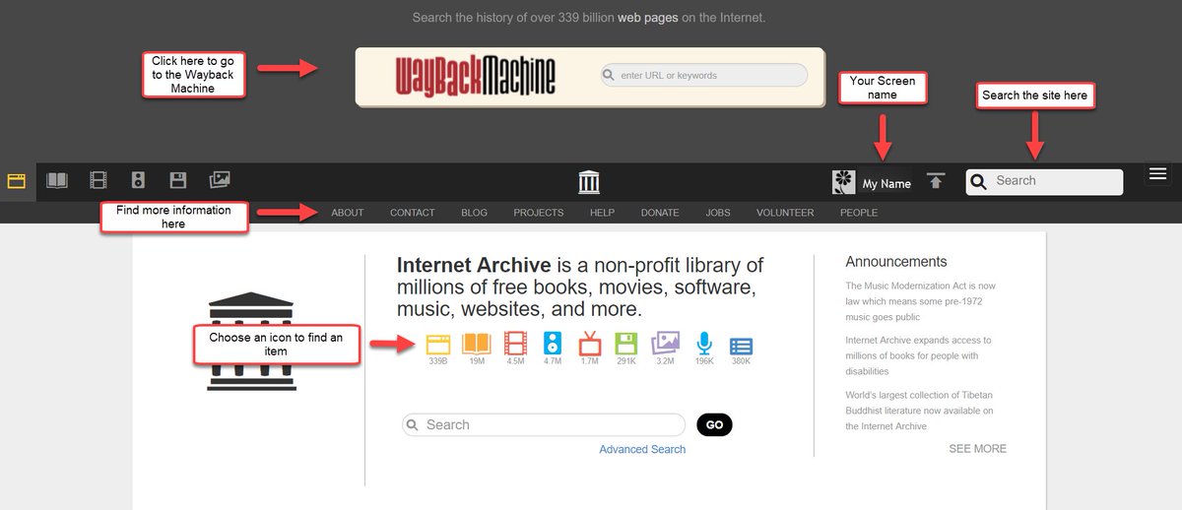Open the Advanced Search link
The height and width of the screenshot is (510, 1182).
coord(642,449)
